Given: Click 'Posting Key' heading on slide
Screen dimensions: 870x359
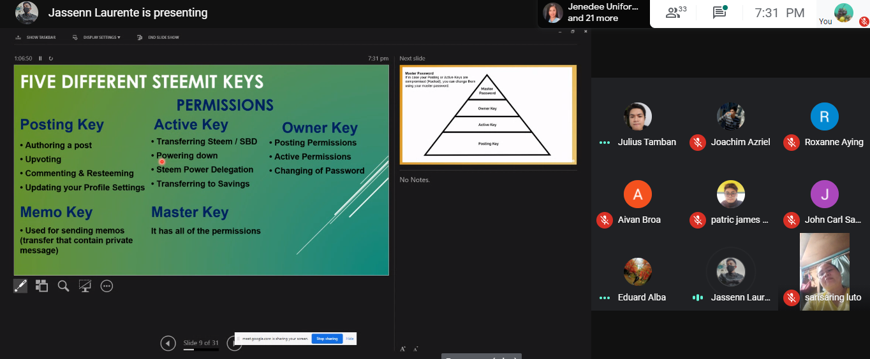Looking at the screenshot, I should [61, 125].
